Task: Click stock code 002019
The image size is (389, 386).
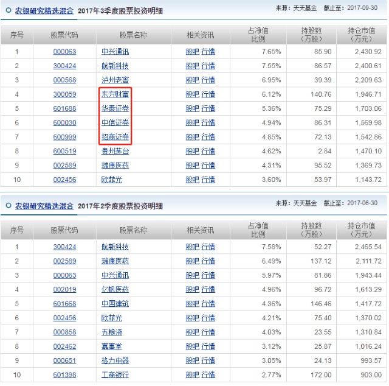Action: (x=64, y=290)
